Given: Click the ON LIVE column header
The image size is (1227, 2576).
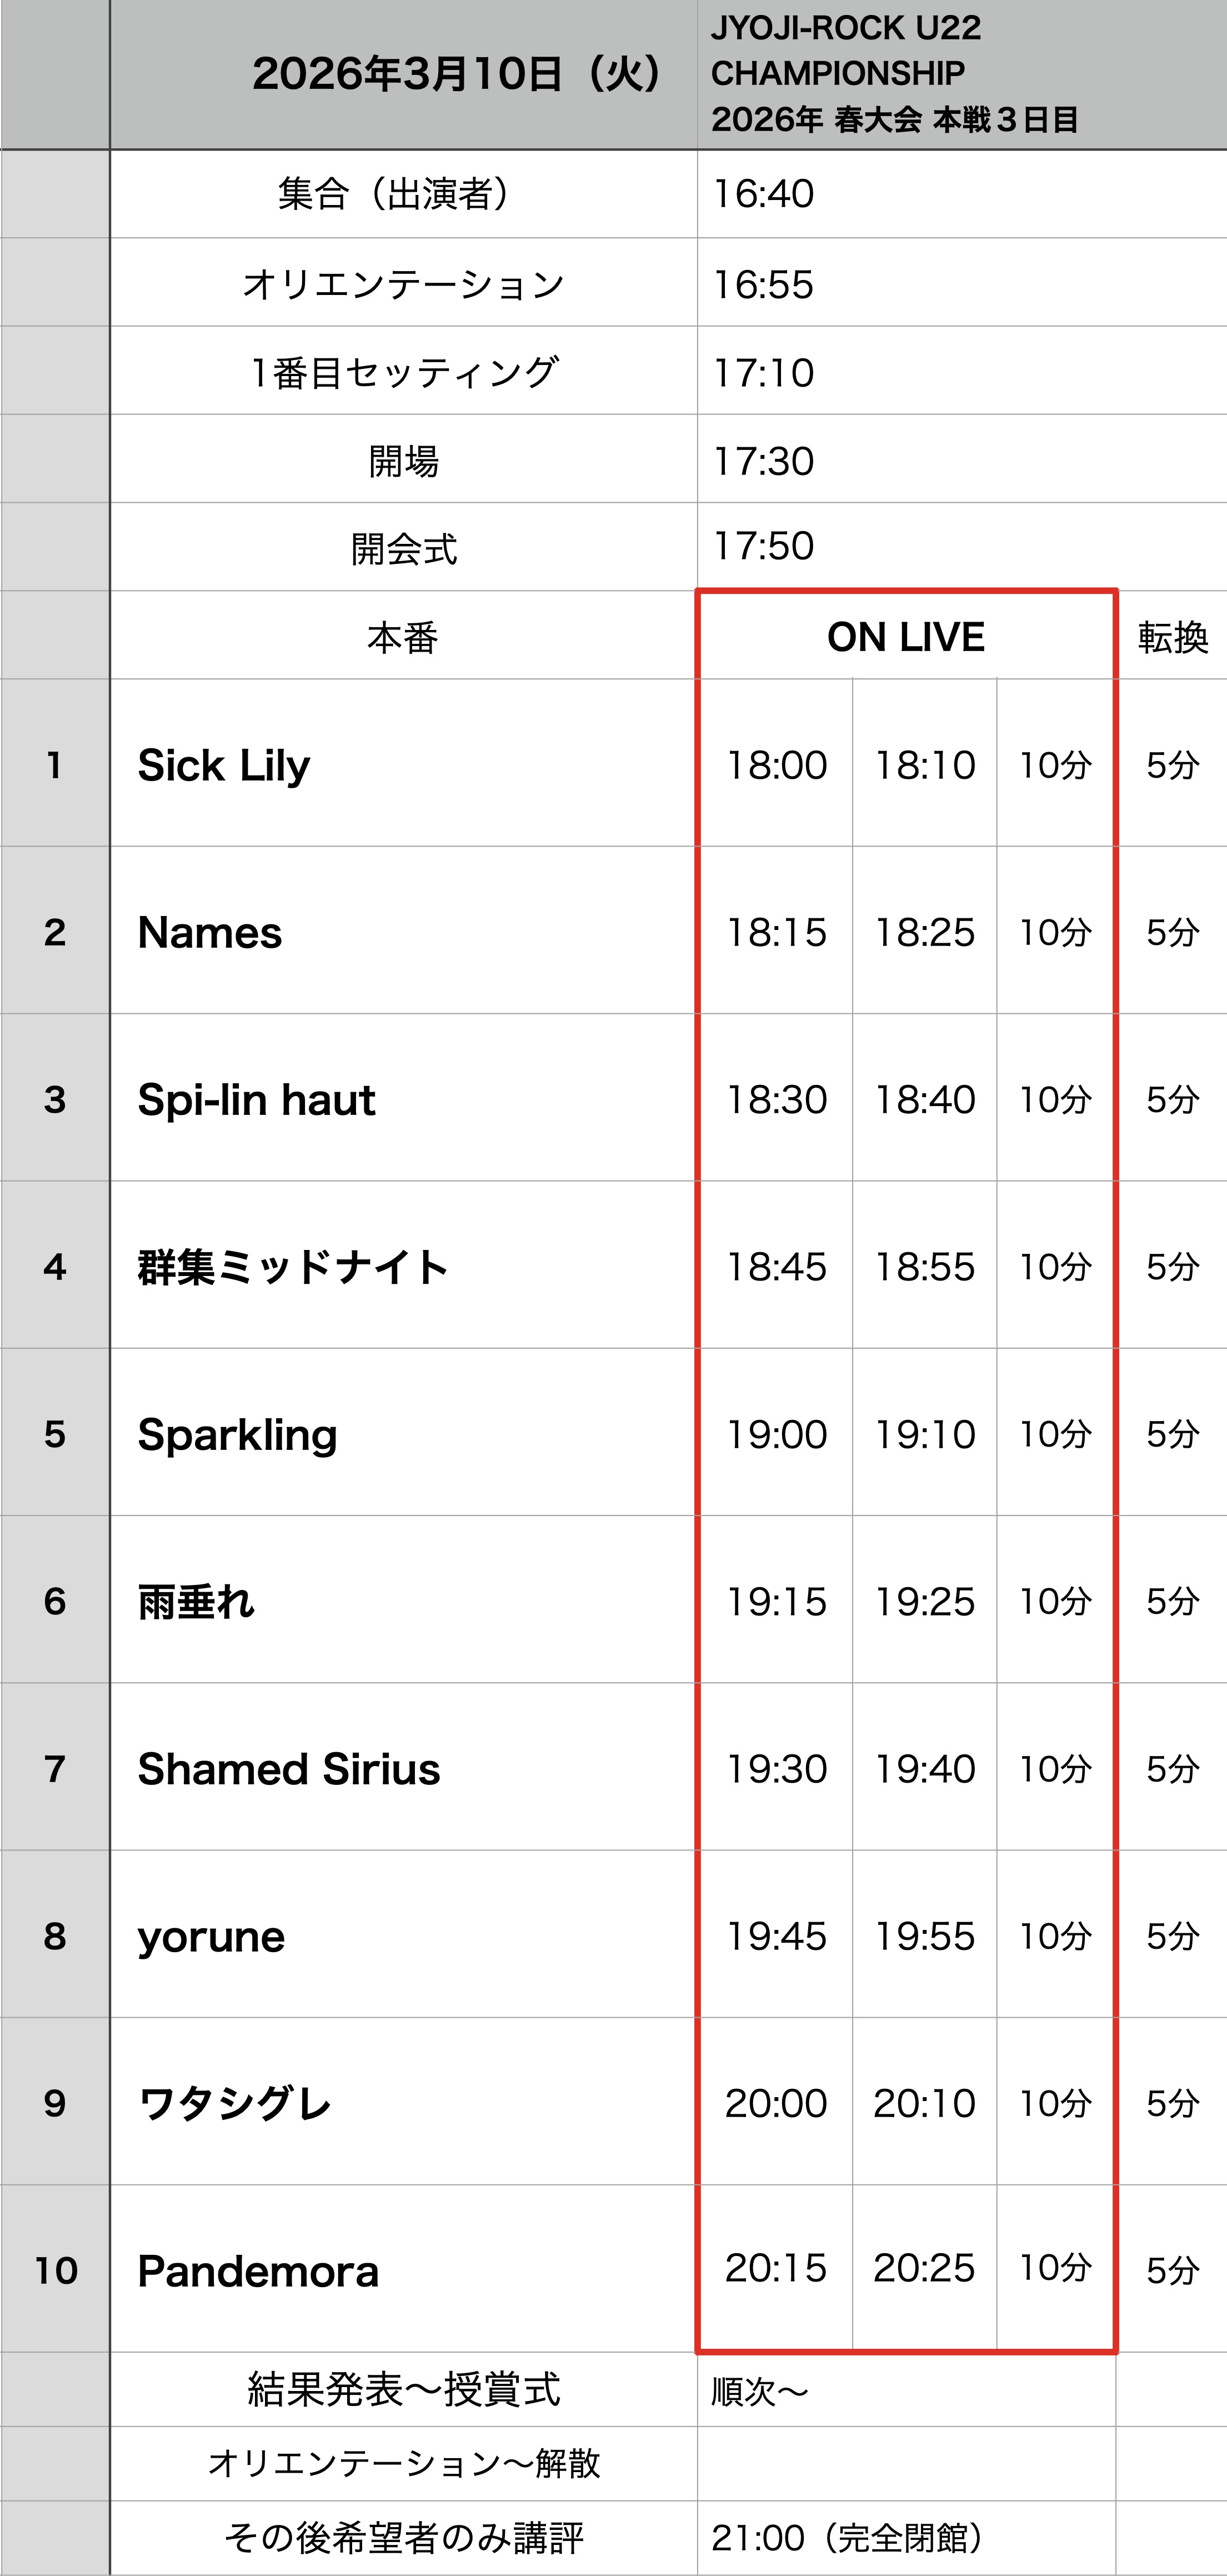Looking at the screenshot, I should (906, 637).
